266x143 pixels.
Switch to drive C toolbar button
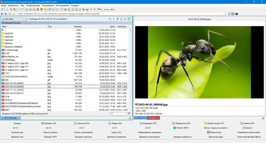click(100, 10)
